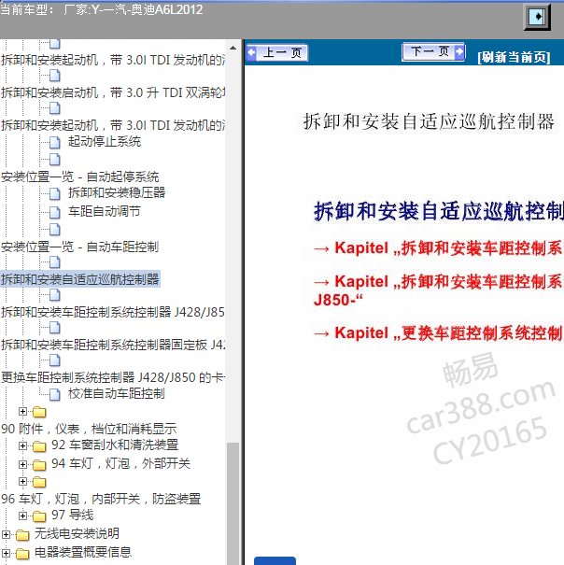564x565 pixels.
Task: Select 安装位置一览 - 自动车距控制 entry
Action: tap(79, 247)
